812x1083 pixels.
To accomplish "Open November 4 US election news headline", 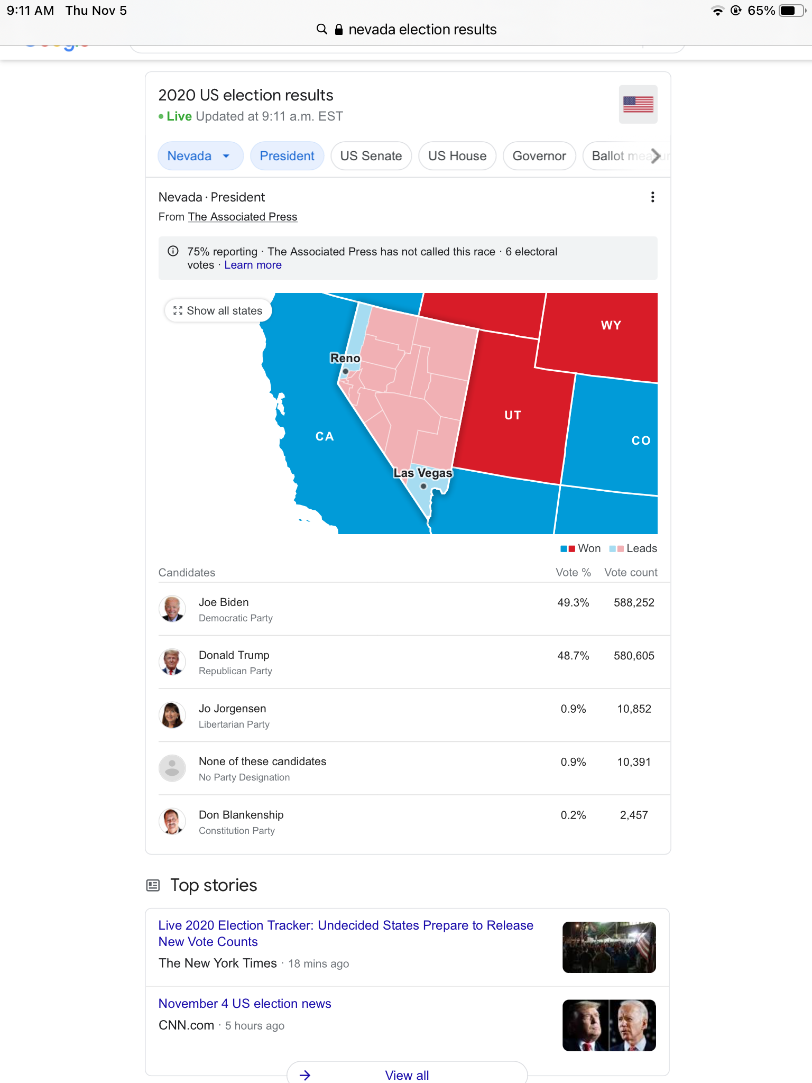I will [x=245, y=1003].
